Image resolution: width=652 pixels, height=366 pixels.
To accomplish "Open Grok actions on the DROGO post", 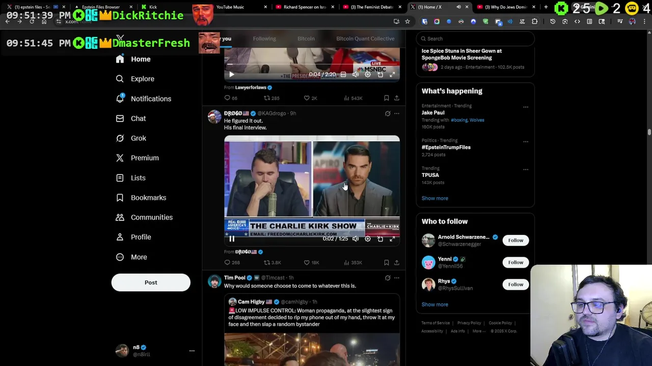I will [388, 113].
